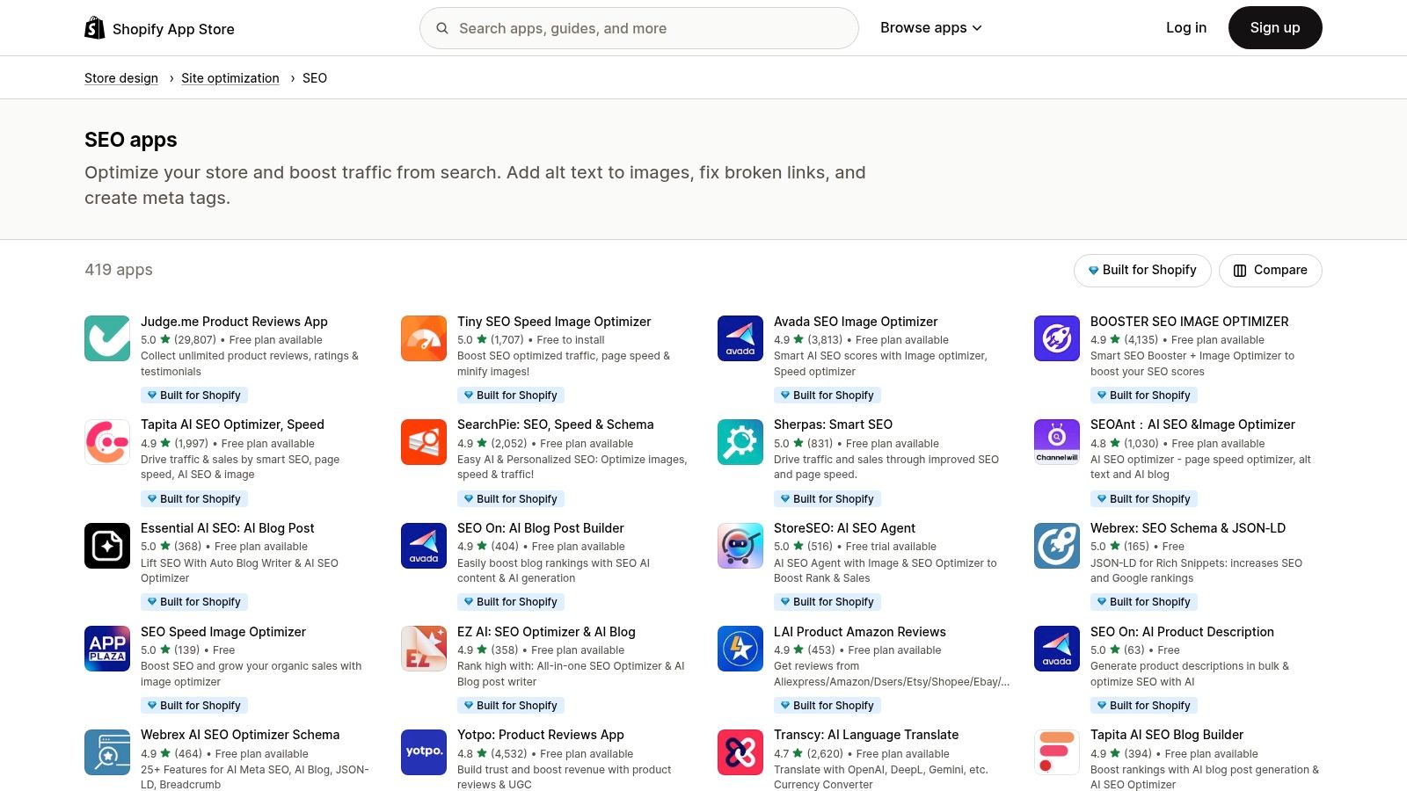Open the Judge.me Product Reviews app icon
Screen dimensions: 1407x791
pos(107,338)
